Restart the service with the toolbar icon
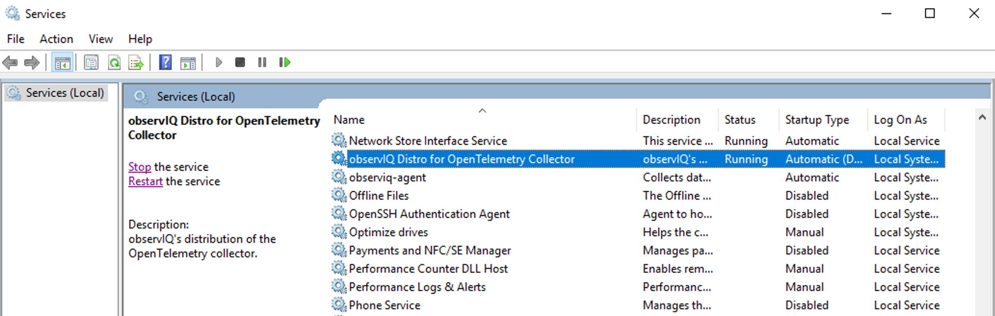 click(x=285, y=63)
